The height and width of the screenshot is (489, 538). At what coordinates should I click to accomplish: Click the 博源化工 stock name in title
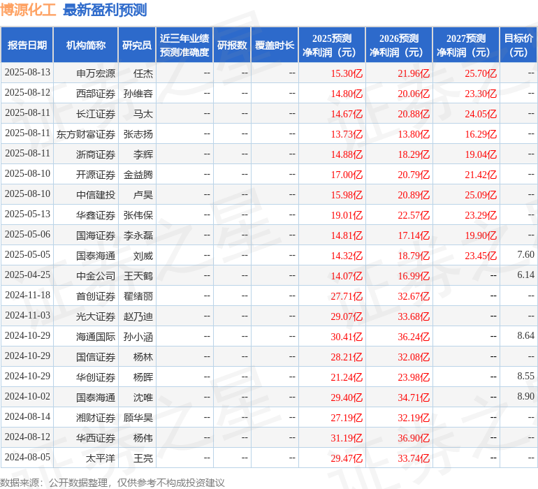(x=29, y=10)
